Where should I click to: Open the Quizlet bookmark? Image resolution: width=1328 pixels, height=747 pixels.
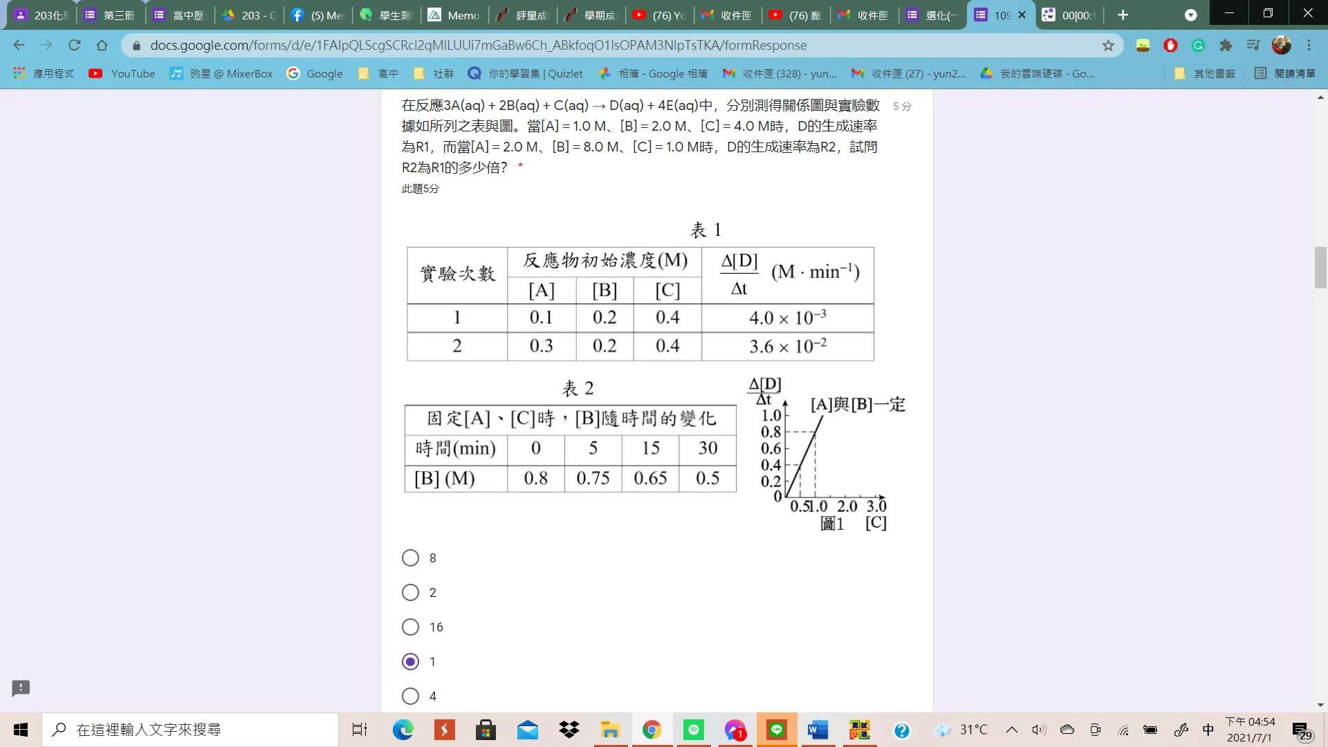tap(526, 73)
